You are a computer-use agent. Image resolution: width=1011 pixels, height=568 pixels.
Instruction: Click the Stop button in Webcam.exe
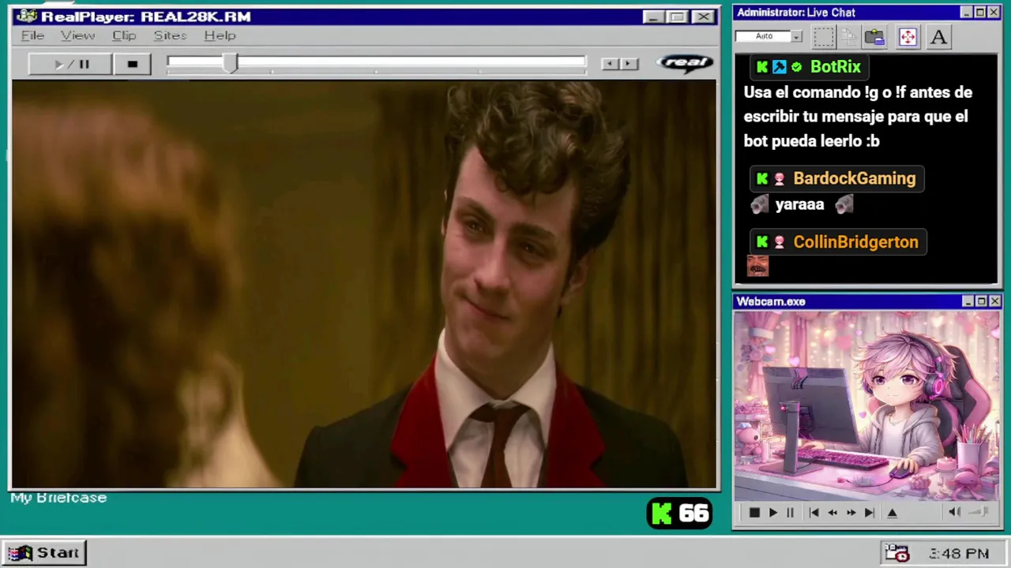(754, 513)
